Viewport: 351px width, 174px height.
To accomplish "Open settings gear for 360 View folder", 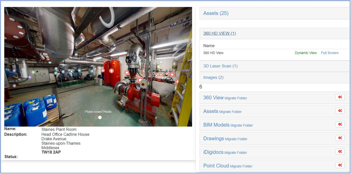I will (x=340, y=97).
